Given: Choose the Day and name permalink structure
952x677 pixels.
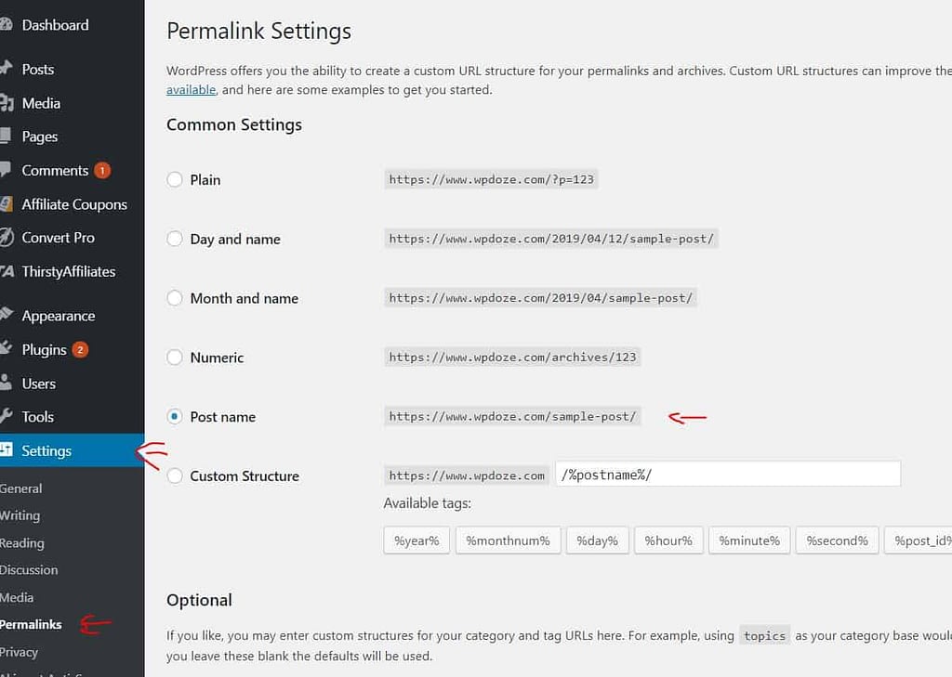Looking at the screenshot, I should [174, 239].
